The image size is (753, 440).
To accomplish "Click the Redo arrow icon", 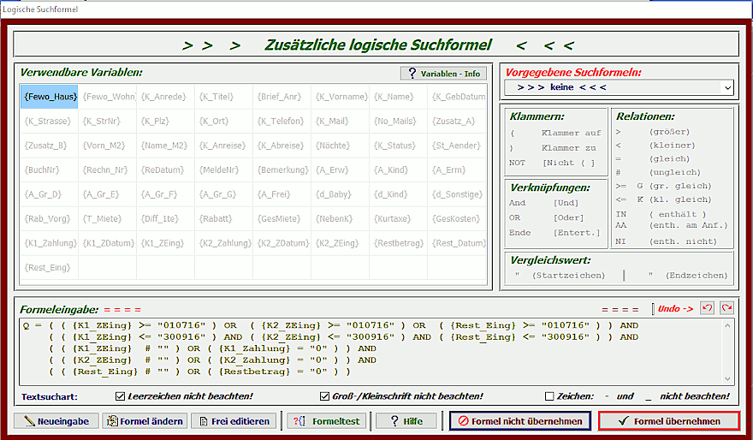I will [x=726, y=308].
